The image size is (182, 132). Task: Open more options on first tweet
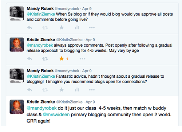tap(92, 28)
